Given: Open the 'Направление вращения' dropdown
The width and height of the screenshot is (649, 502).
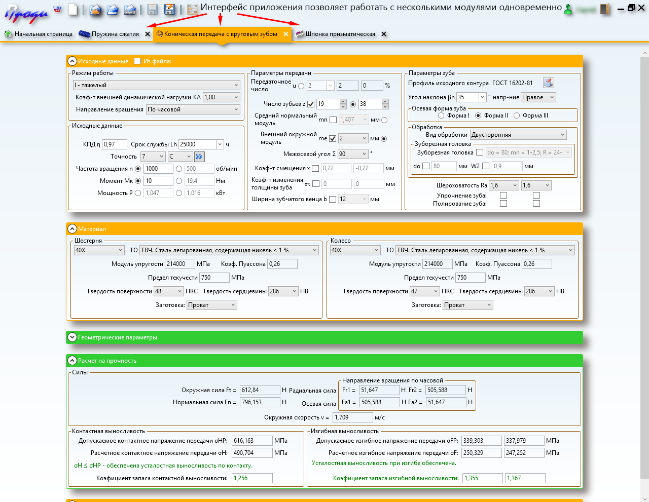Looking at the screenshot, I should tap(193, 109).
